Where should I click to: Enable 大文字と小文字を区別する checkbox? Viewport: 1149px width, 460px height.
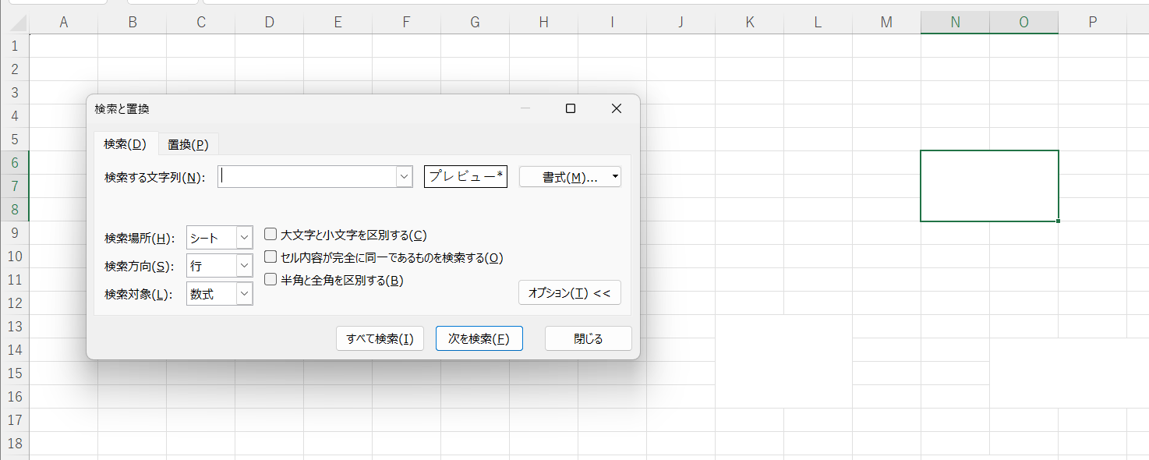pos(271,235)
